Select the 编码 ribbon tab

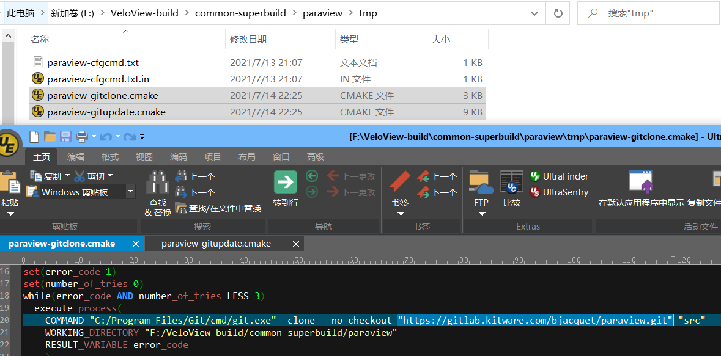coord(179,157)
